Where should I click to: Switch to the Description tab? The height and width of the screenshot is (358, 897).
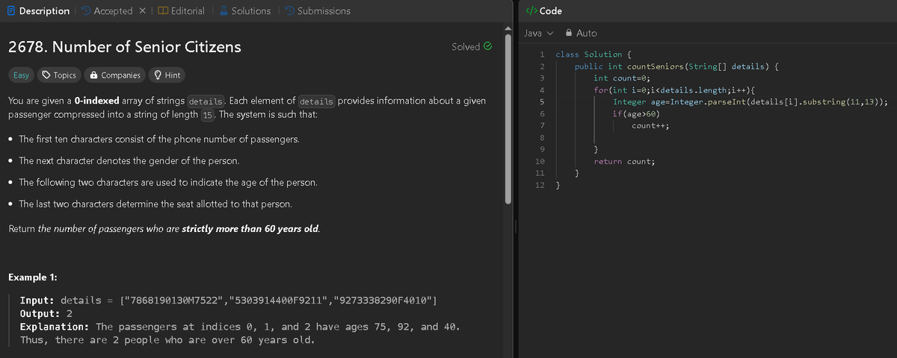[x=37, y=11]
